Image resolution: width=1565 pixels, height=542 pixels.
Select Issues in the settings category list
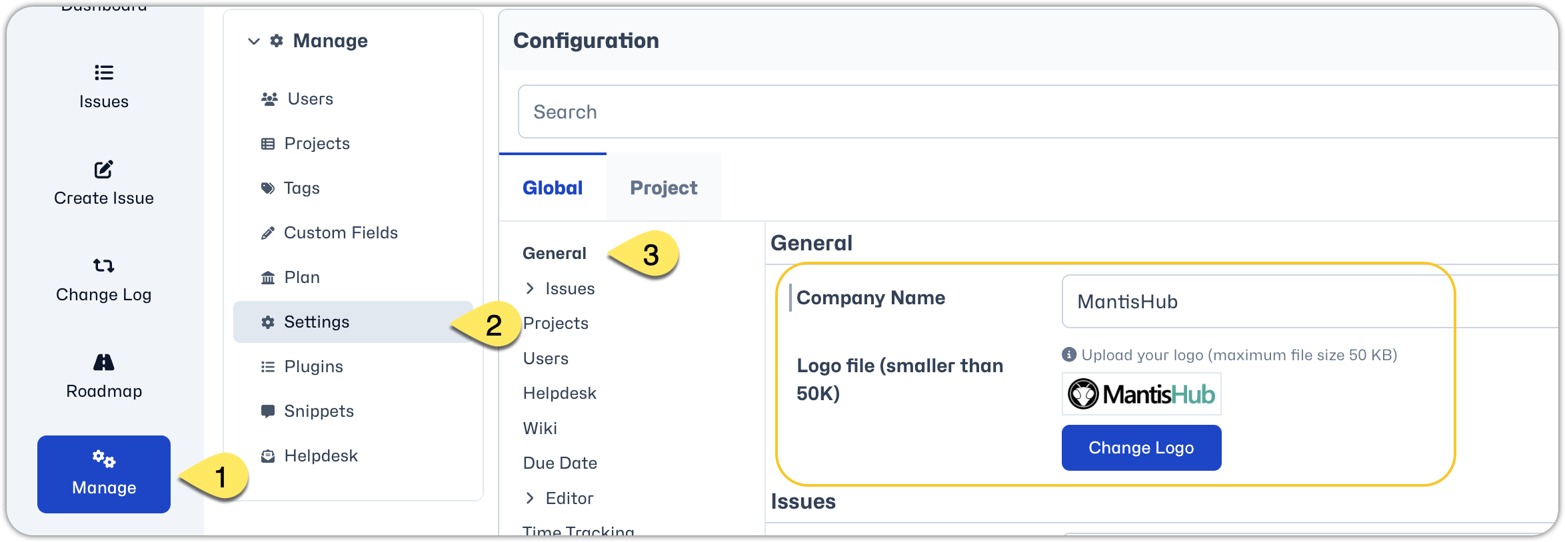click(x=571, y=289)
